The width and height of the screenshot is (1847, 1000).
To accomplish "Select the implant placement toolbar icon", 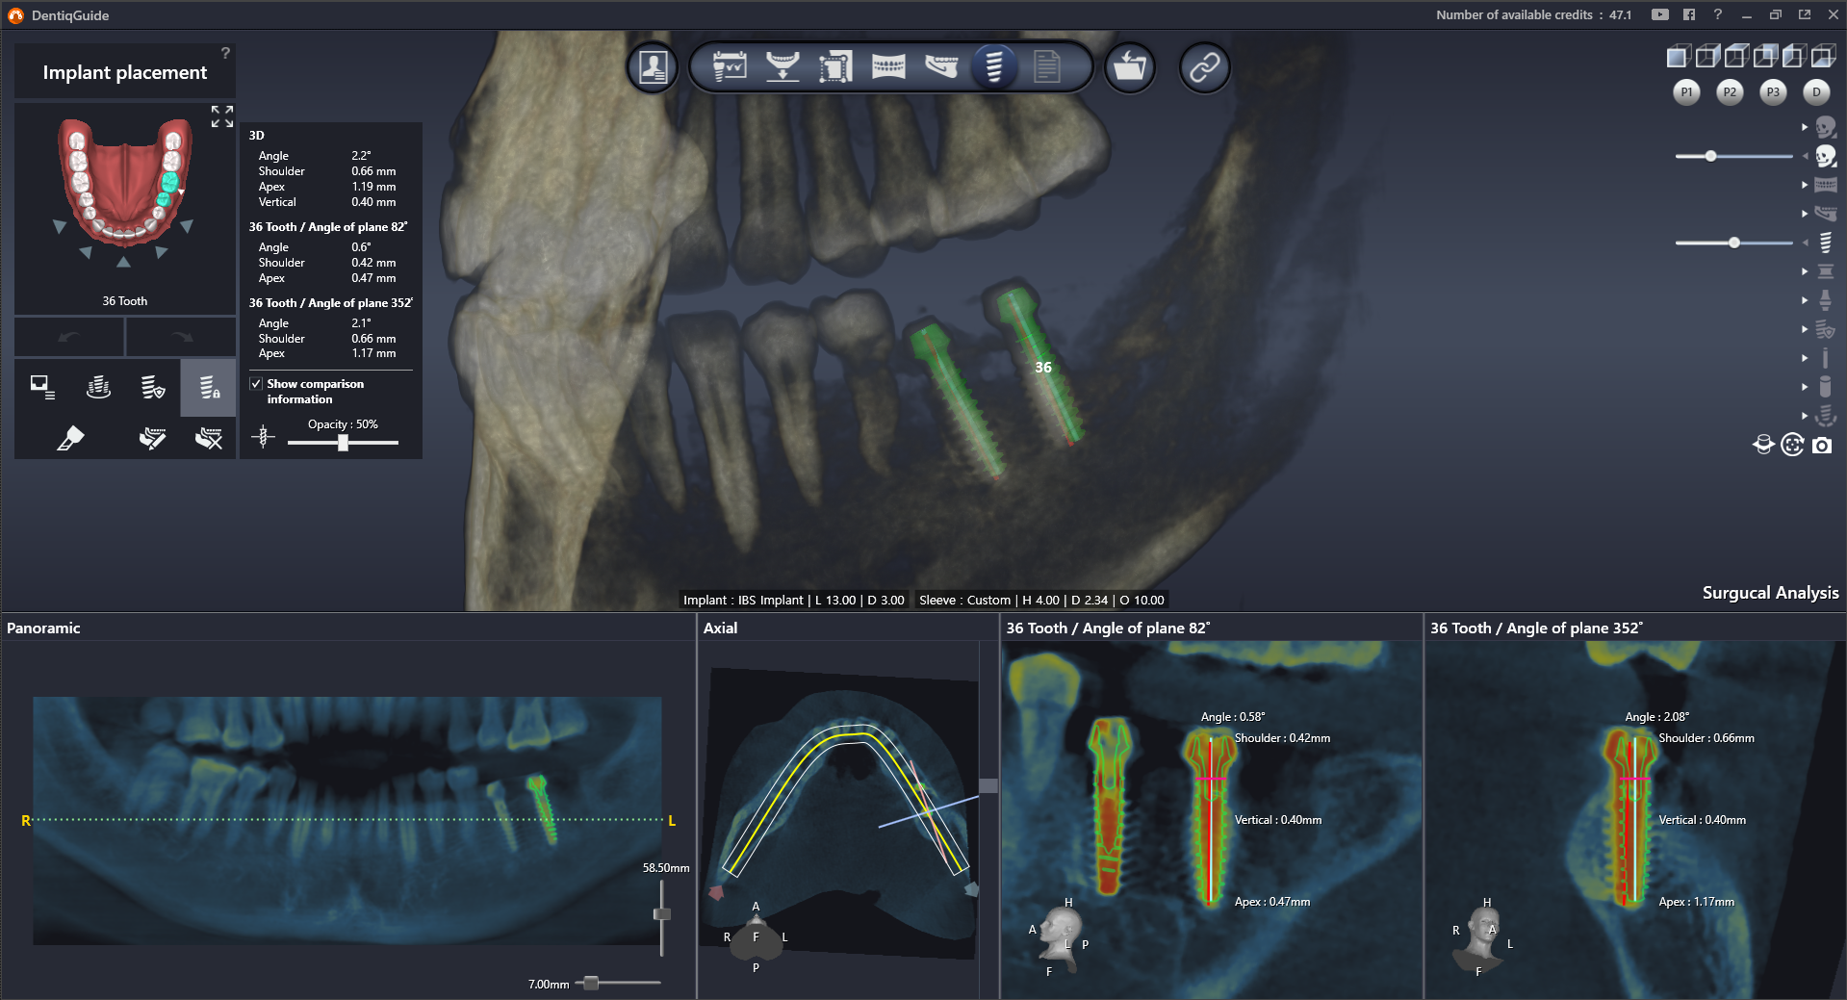I will (x=994, y=67).
